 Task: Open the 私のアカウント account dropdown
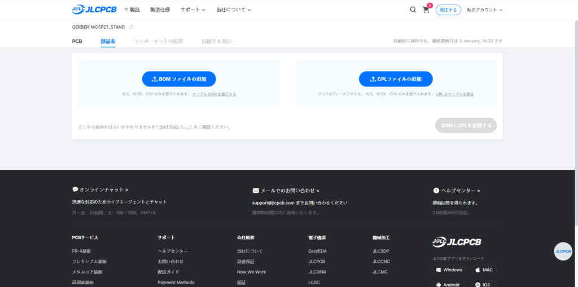pyautogui.click(x=484, y=10)
